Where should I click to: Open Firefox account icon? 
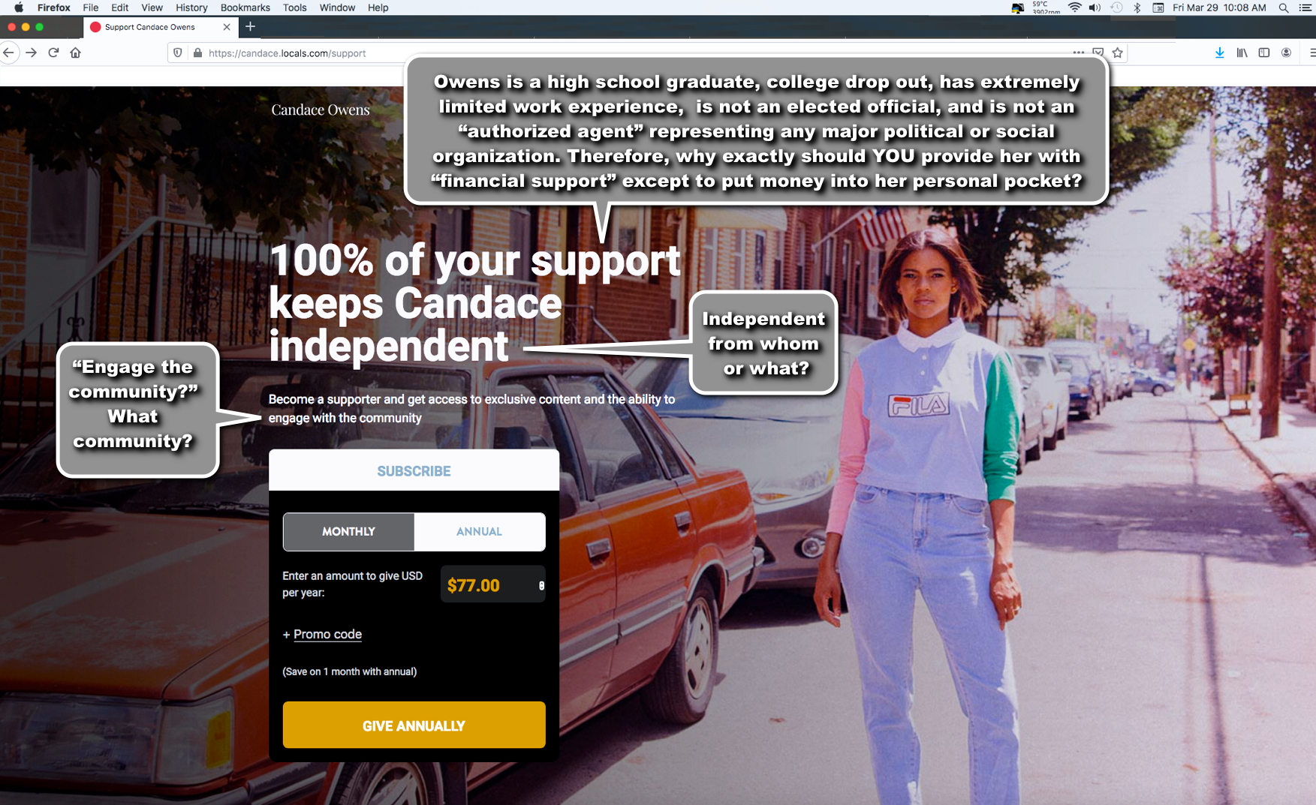pyautogui.click(x=1286, y=53)
